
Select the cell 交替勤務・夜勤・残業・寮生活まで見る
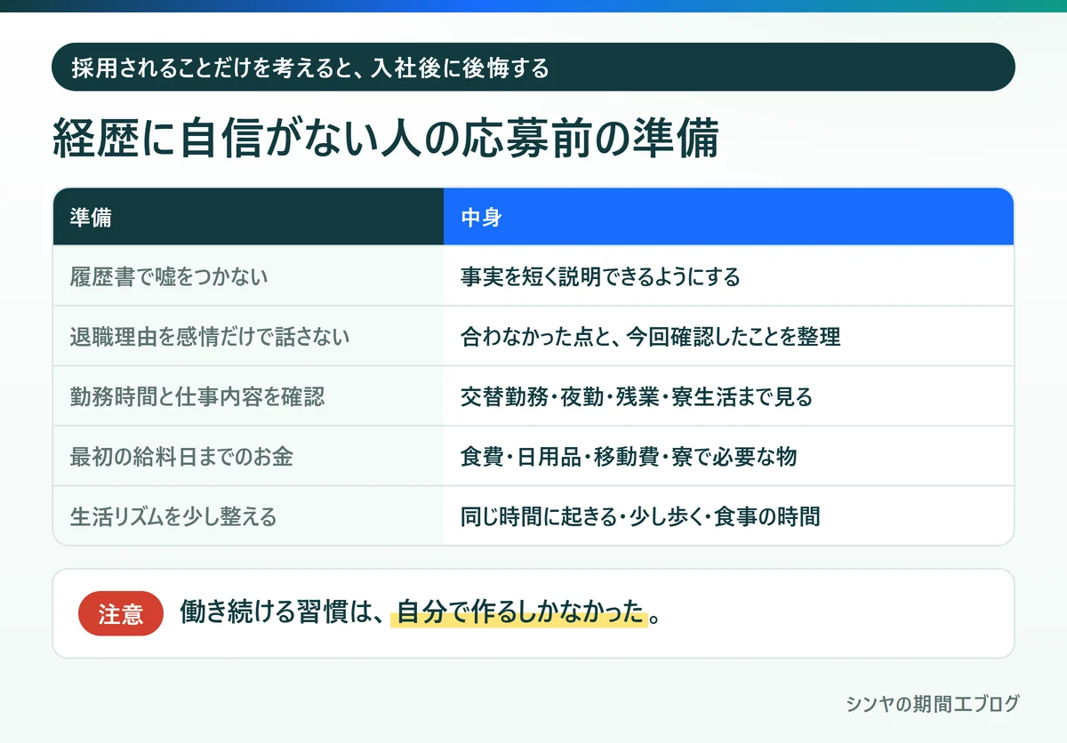728,396
